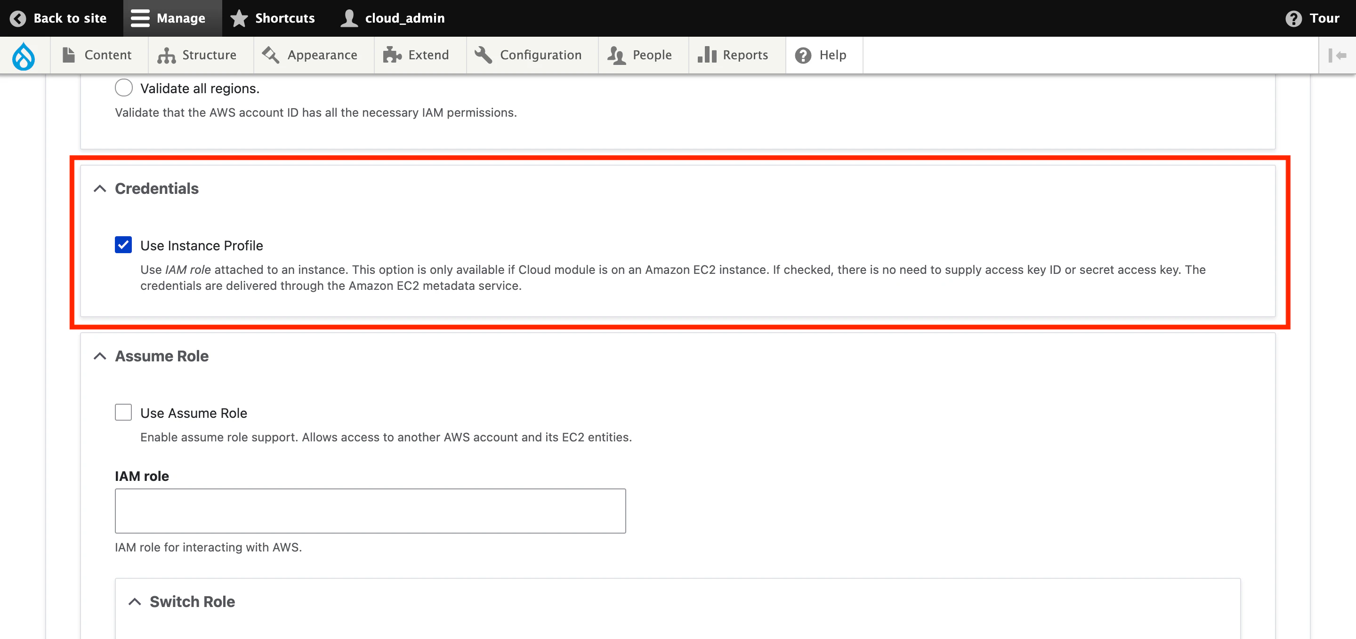Screen dimensions: 1356x639
Task: Collapse the Switch Role section chevron
Action: (135, 602)
